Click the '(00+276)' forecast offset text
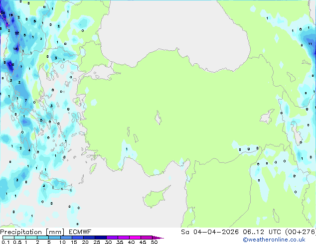The width and height of the screenshot is (316, 244). tap(300, 232)
